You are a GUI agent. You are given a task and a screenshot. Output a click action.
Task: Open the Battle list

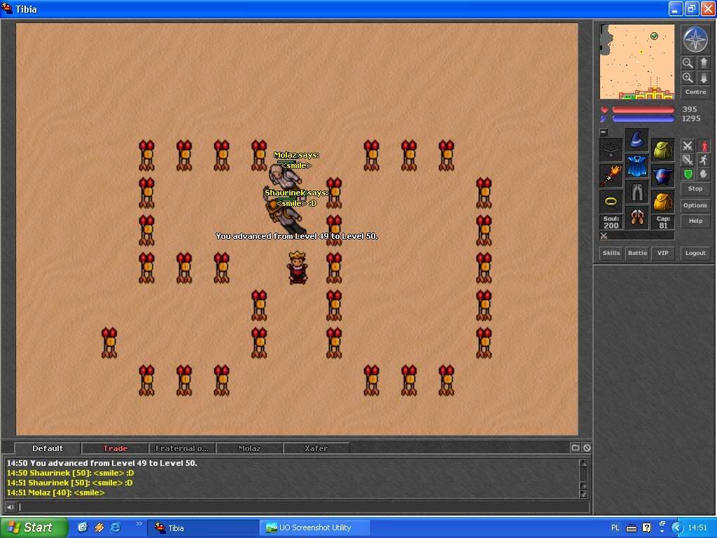coord(637,253)
